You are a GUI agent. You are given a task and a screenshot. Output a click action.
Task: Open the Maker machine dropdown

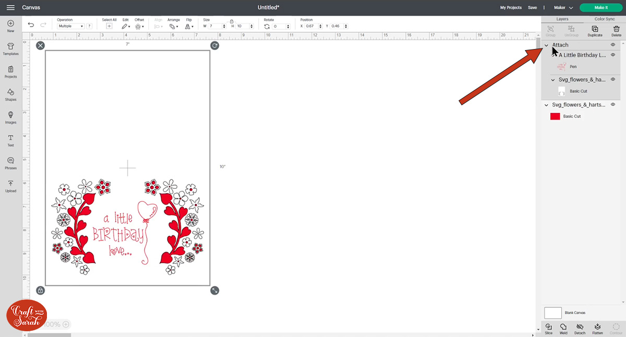(563, 8)
